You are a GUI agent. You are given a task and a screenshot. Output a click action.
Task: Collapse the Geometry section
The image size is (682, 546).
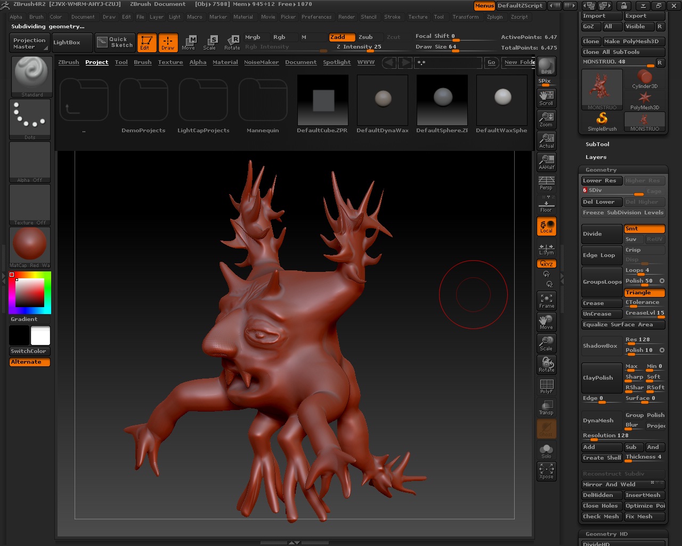coord(600,170)
